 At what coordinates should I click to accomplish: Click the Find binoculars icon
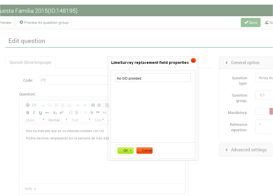[x=93, y=105]
